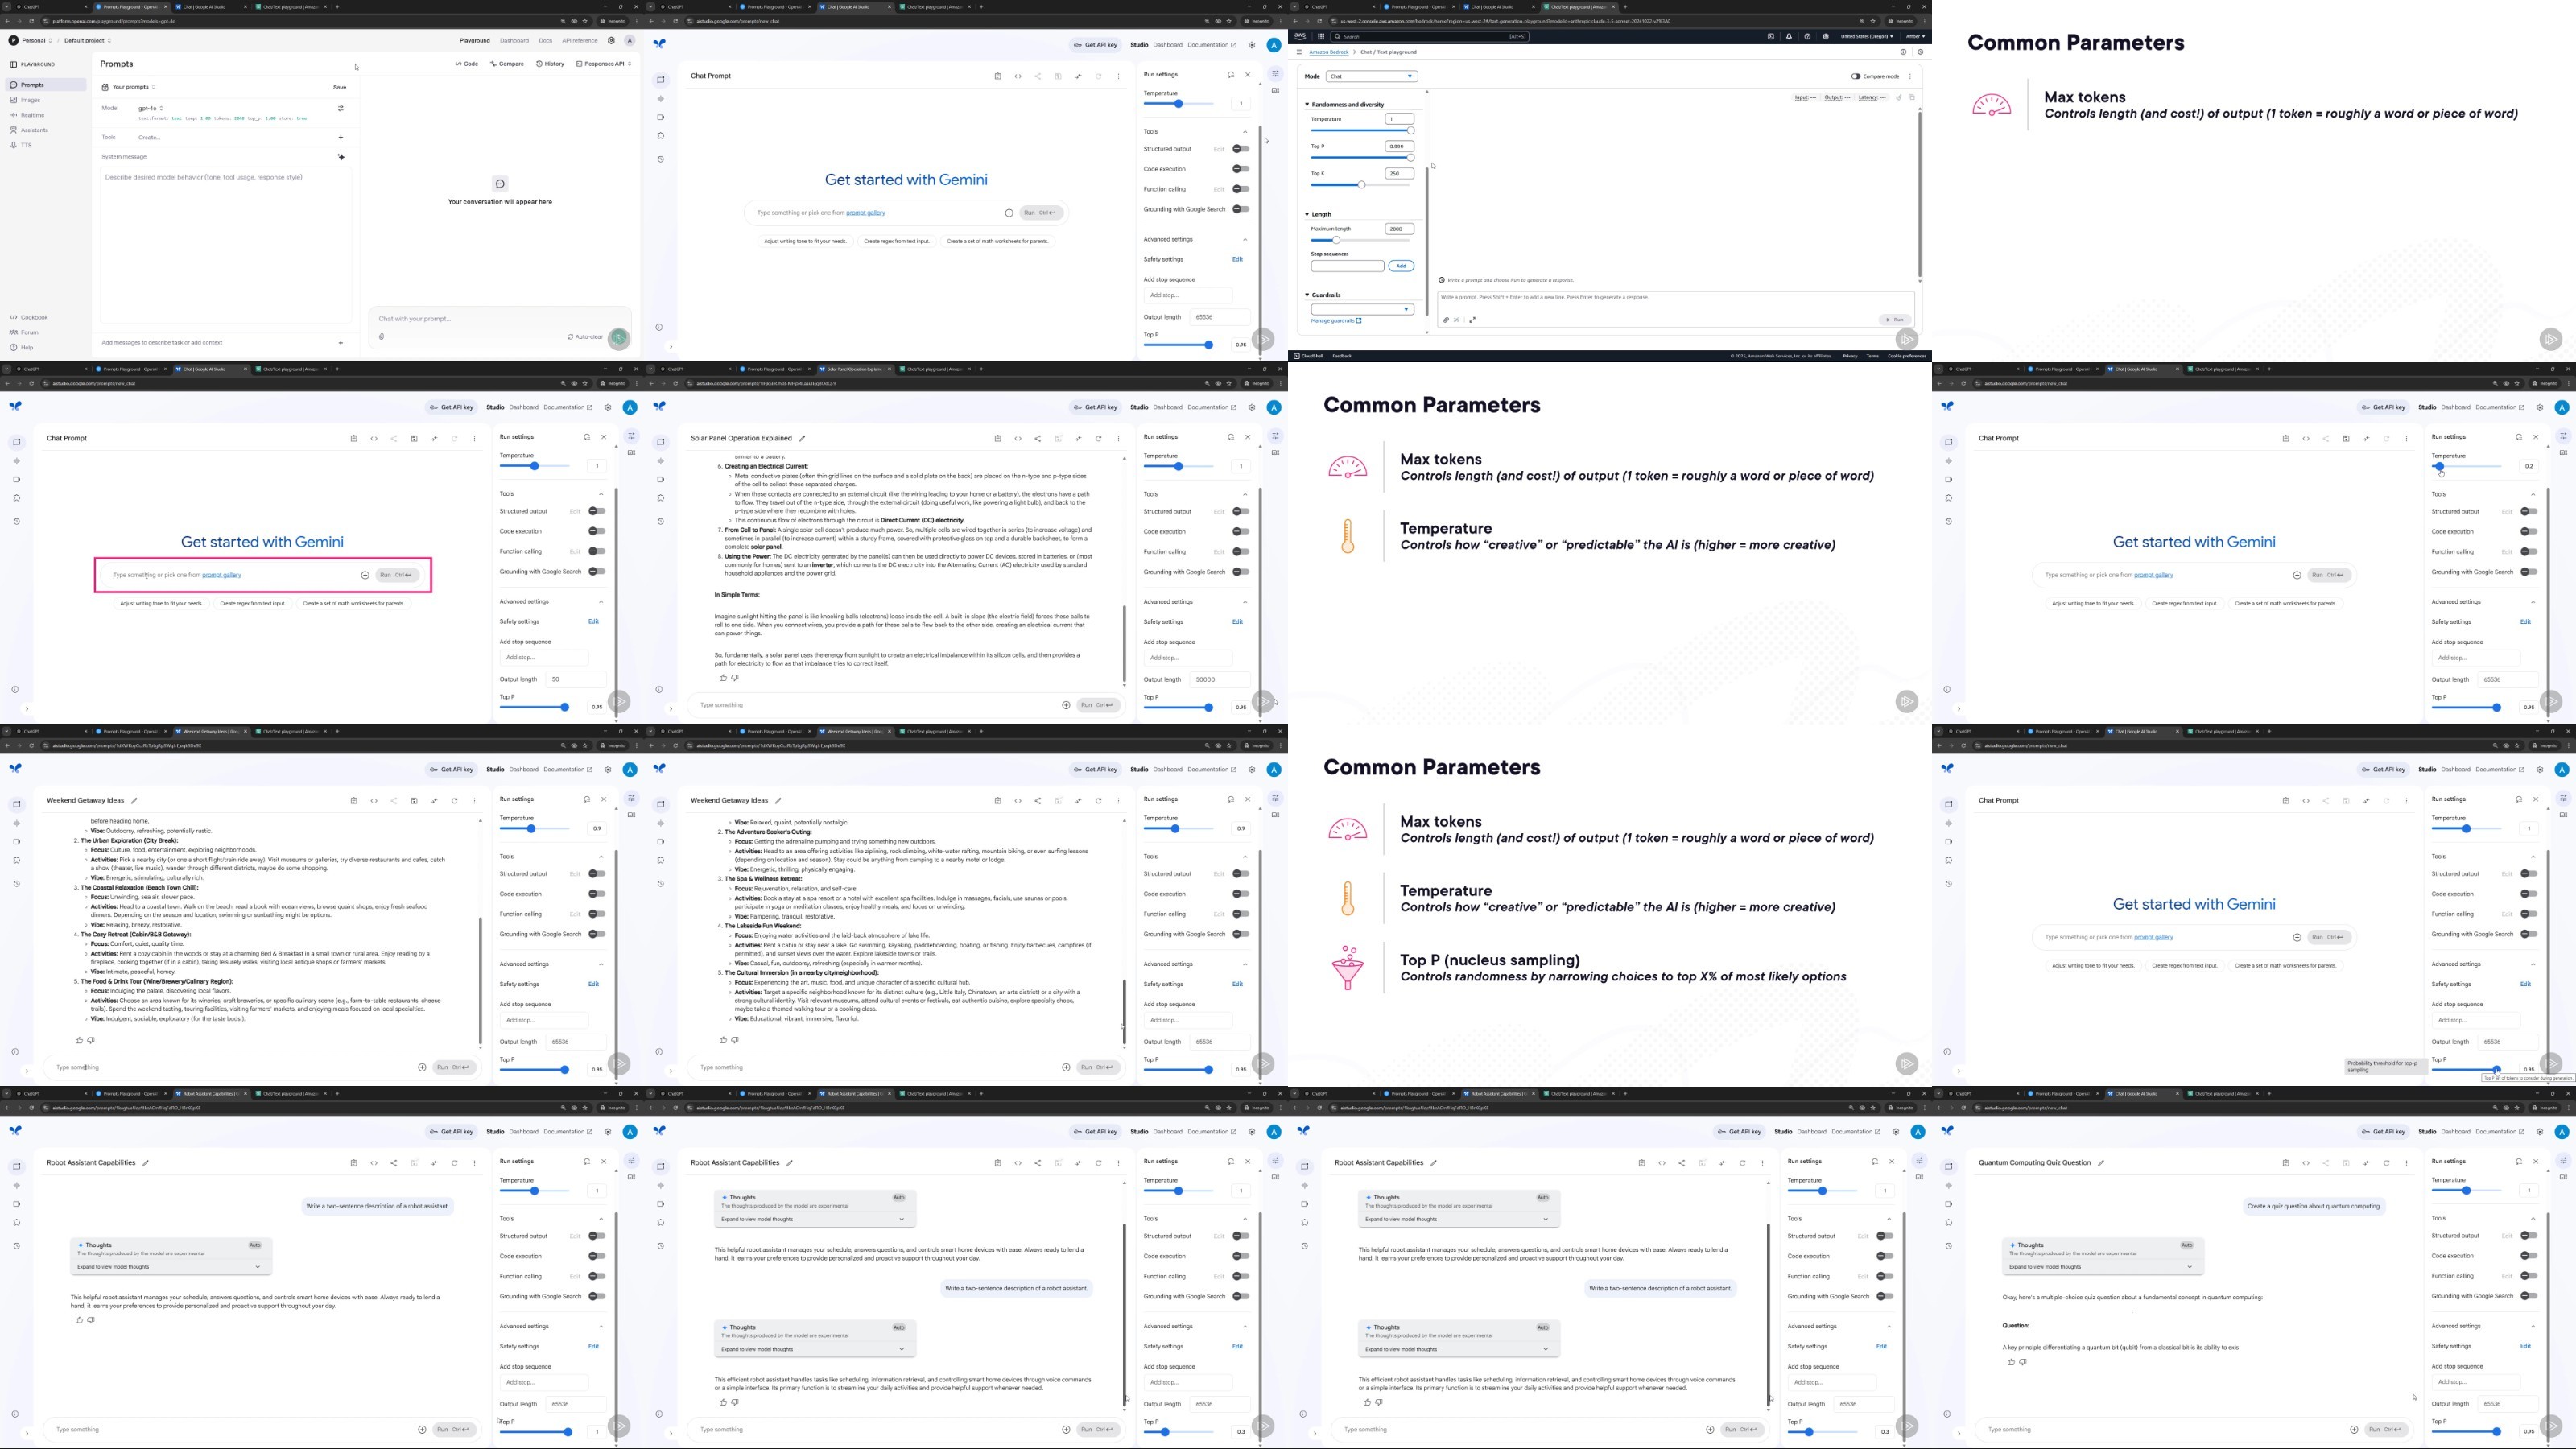The width and height of the screenshot is (2576, 1449).
Task: Focus the AWS console Search box
Action: (1430, 36)
